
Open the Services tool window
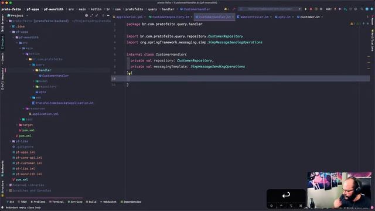[x=75, y=202]
